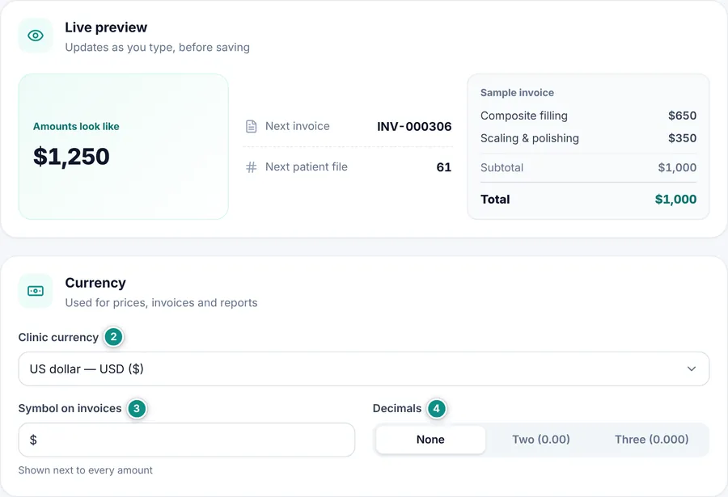Image resolution: width=728 pixels, height=497 pixels.
Task: Click the document icon beside Next invoice
Action: tap(252, 126)
